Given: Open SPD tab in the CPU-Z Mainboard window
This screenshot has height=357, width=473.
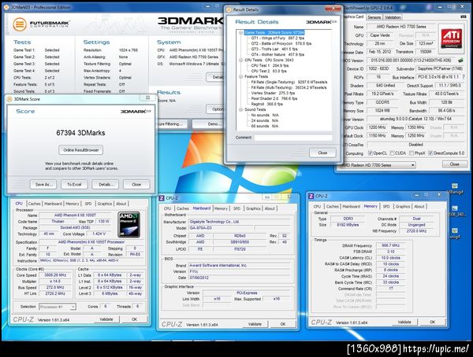Looking at the screenshot, I should click(236, 208).
